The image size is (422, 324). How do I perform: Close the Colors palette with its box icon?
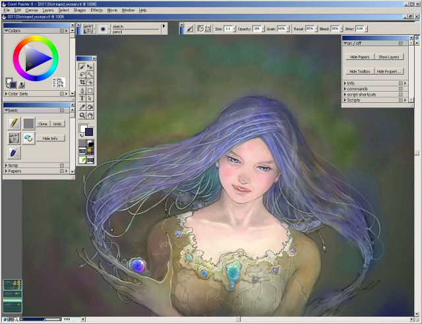click(x=62, y=31)
